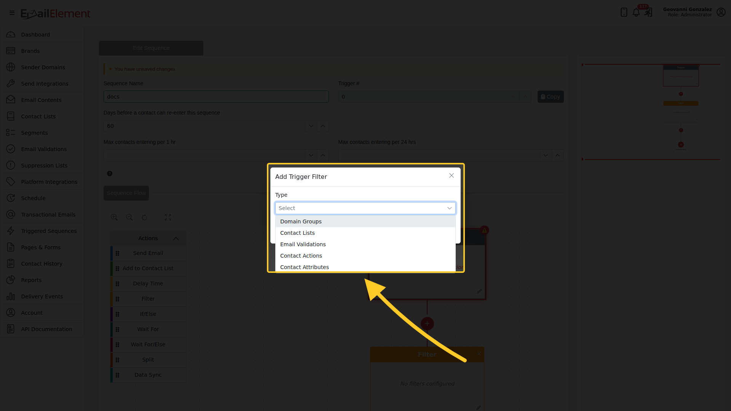The width and height of the screenshot is (731, 411).
Task: Click the Contact Lists book icon
Action: click(11, 116)
